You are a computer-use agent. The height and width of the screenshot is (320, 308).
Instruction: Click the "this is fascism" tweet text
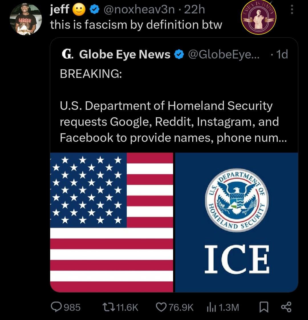[136, 25]
